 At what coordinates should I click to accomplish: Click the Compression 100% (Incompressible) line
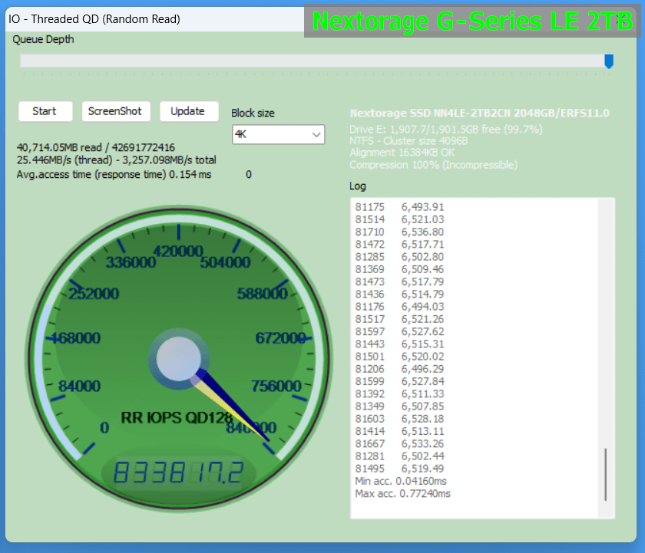[434, 165]
